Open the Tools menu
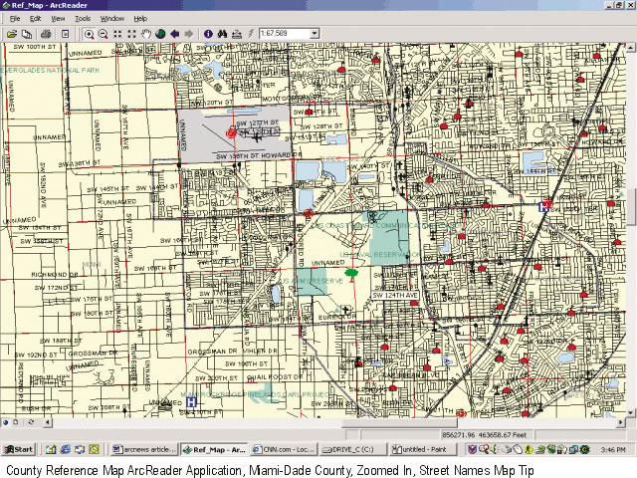 [83, 18]
